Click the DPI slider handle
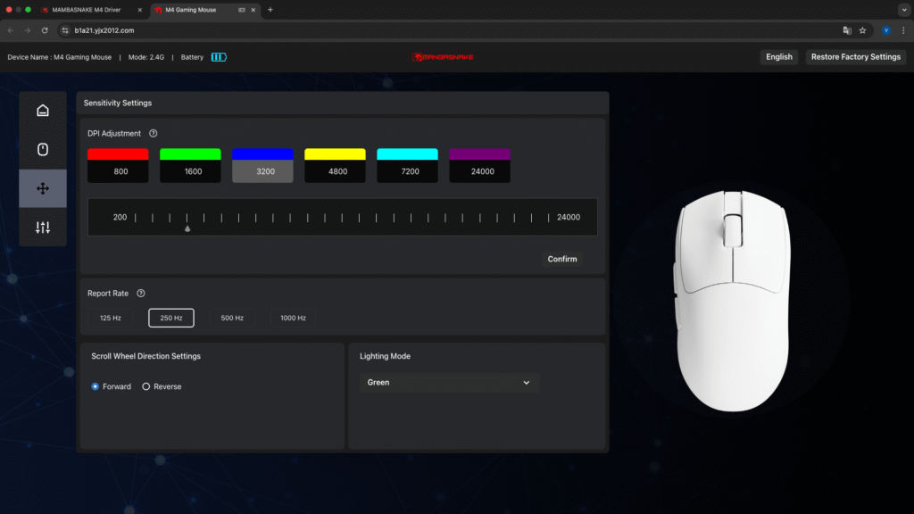The width and height of the screenshot is (914, 514). coord(187,228)
